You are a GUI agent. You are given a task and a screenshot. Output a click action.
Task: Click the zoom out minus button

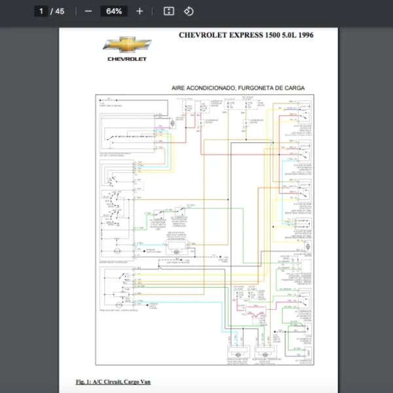click(88, 11)
